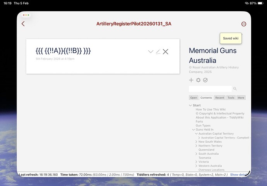Create a new tiddler with plus icon

(191, 80)
